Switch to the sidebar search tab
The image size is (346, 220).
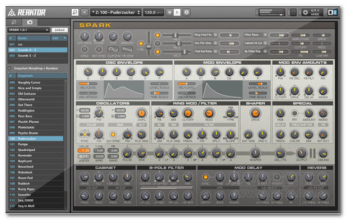(13, 22)
